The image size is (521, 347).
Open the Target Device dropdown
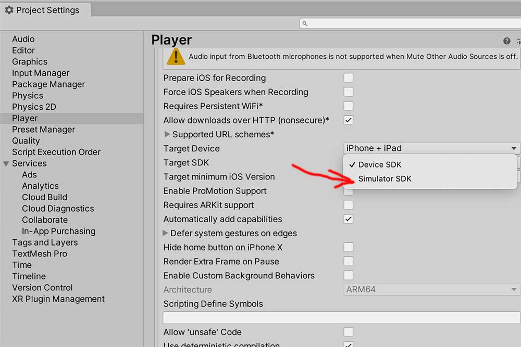tap(431, 148)
